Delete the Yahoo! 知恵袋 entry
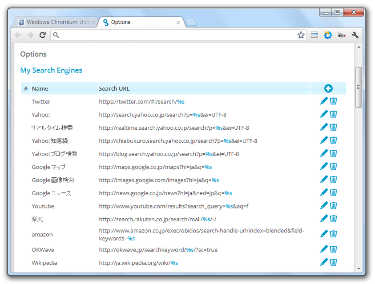 pos(333,140)
